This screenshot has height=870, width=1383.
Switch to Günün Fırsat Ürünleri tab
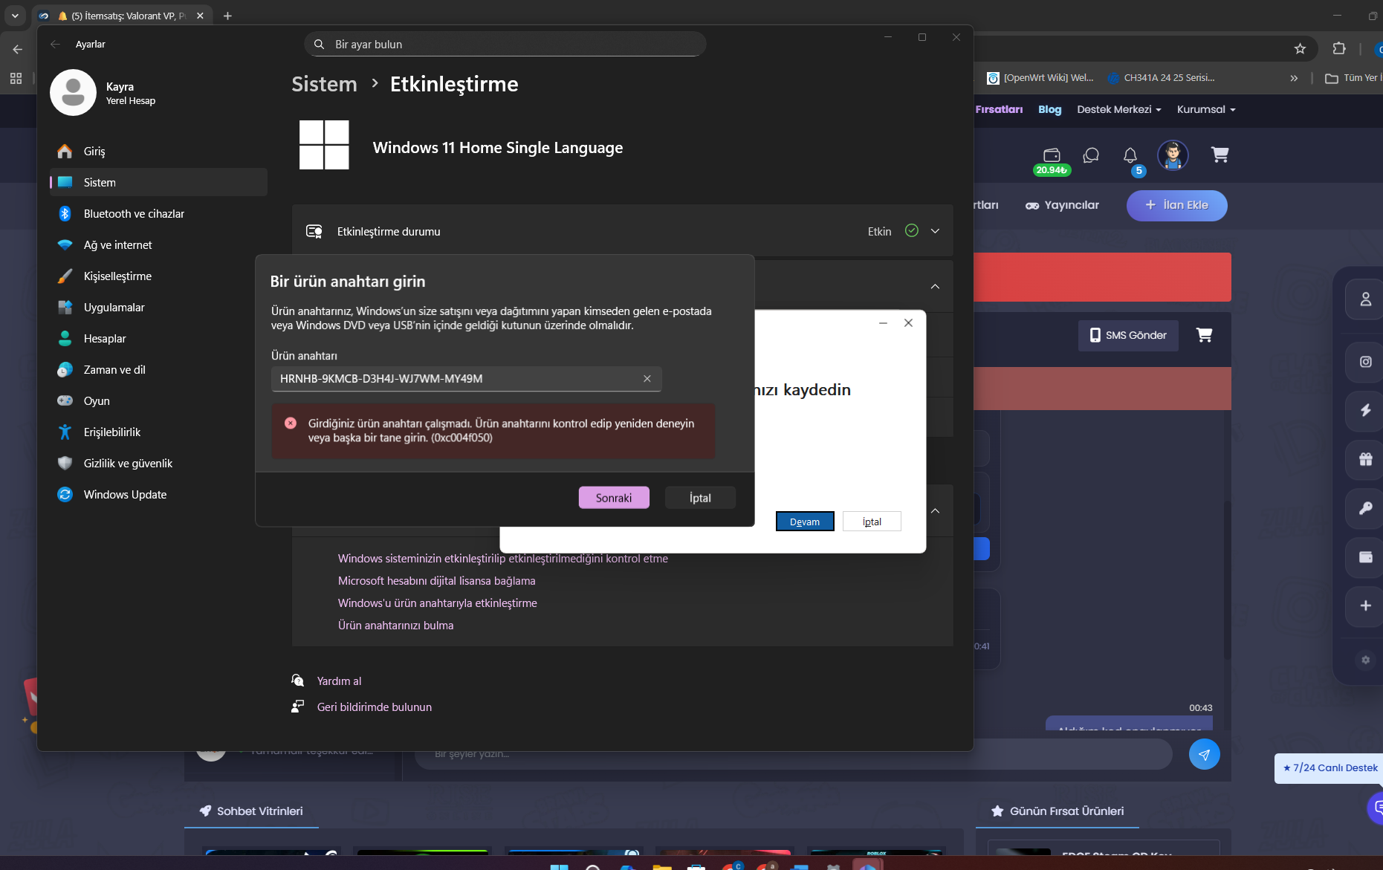[x=1058, y=811]
